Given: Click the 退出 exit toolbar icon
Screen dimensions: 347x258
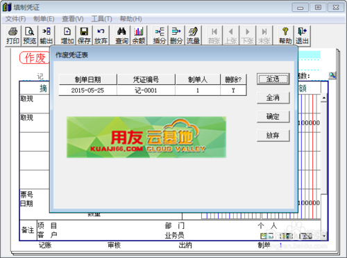Looking at the screenshot, I should pyautogui.click(x=302, y=35).
